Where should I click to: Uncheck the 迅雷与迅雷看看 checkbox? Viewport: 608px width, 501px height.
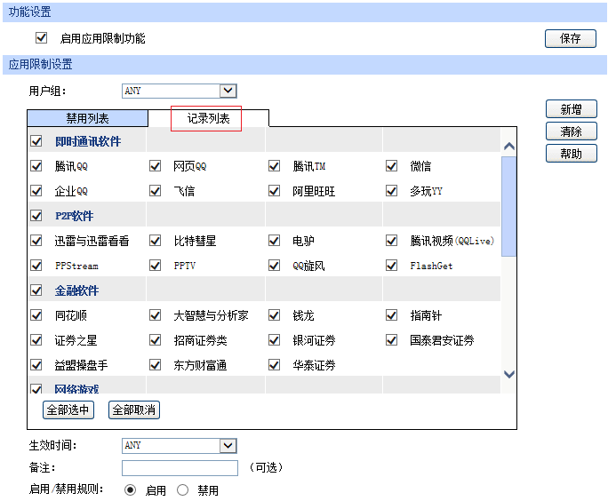[36, 241]
